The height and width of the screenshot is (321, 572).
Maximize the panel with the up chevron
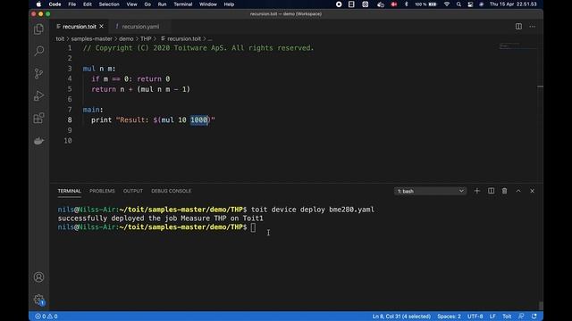pos(518,191)
